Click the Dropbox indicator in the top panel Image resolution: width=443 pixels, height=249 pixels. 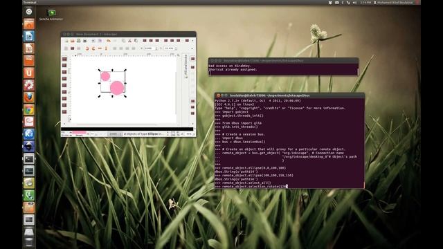330,3
